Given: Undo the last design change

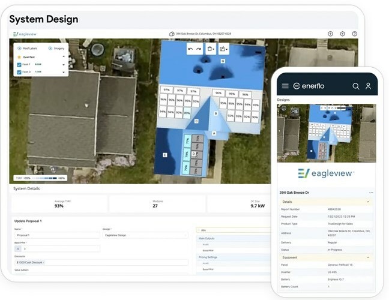Looking at the screenshot, I should click(x=190, y=49).
